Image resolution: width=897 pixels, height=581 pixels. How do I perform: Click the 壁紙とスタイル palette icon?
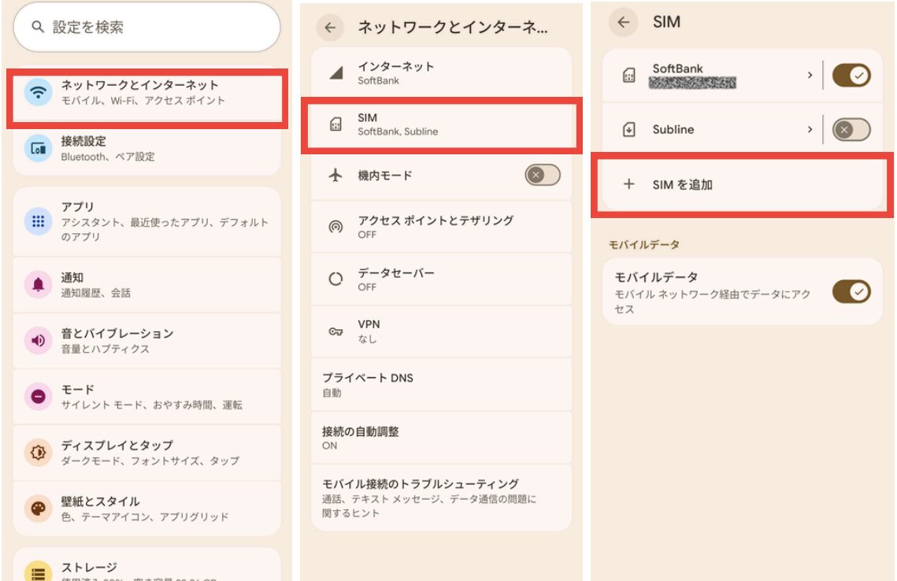38,509
